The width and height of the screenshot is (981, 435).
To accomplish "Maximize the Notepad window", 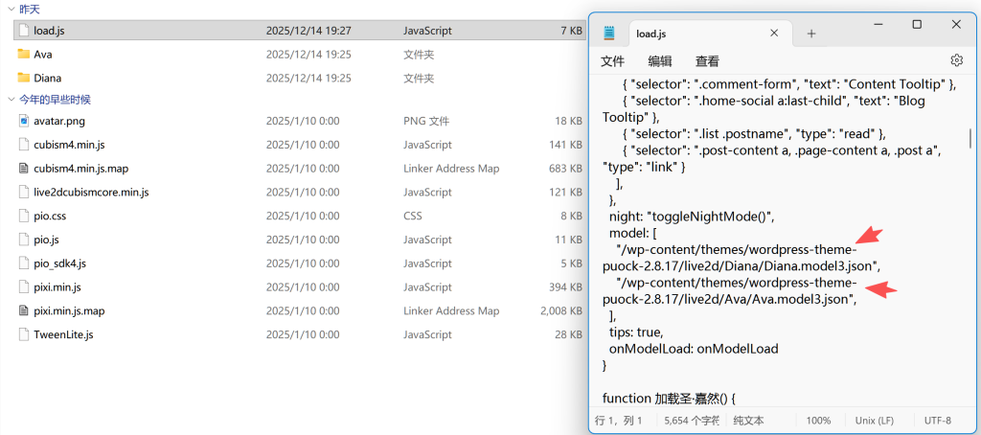I will [x=917, y=24].
